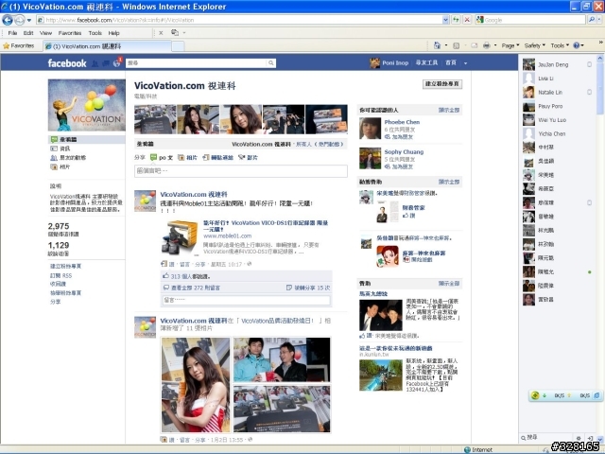Click the Facebook search magnifier button
This screenshot has height=454, width=605.
pyautogui.click(x=271, y=62)
